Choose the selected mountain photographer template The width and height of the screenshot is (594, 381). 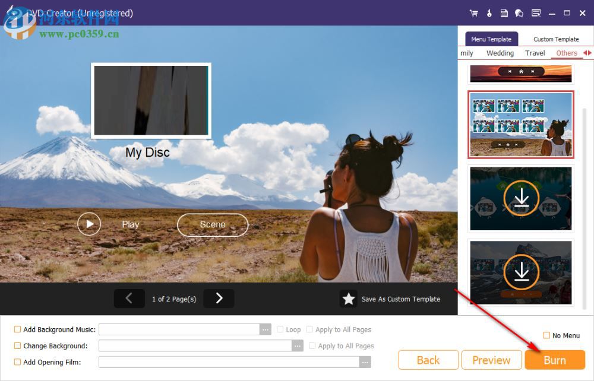521,125
